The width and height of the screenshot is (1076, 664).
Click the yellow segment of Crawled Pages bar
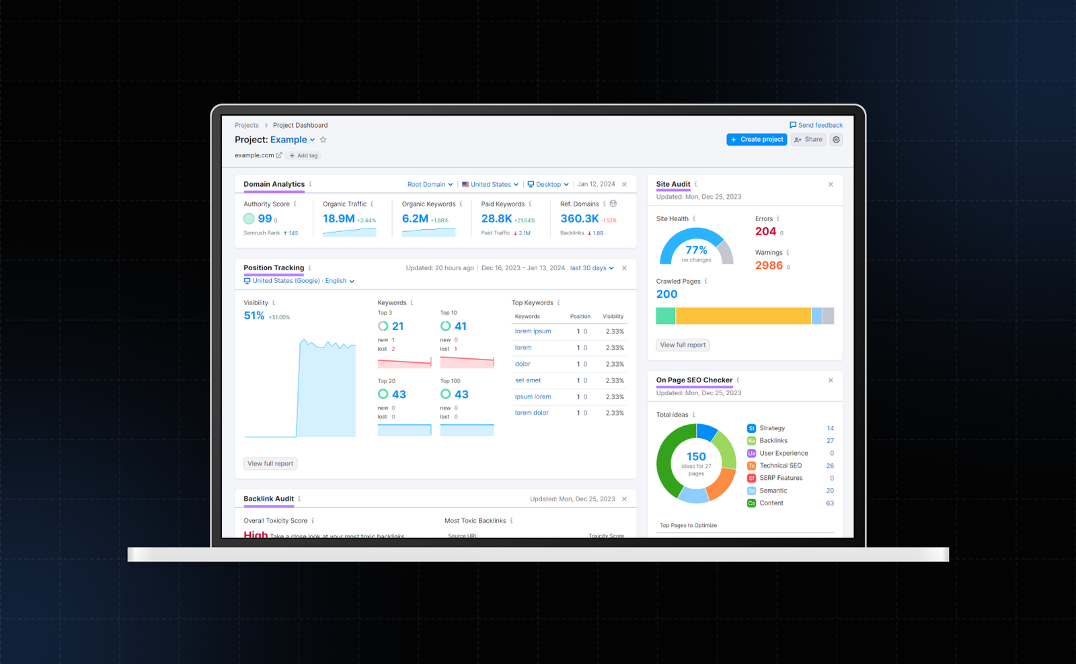743,316
